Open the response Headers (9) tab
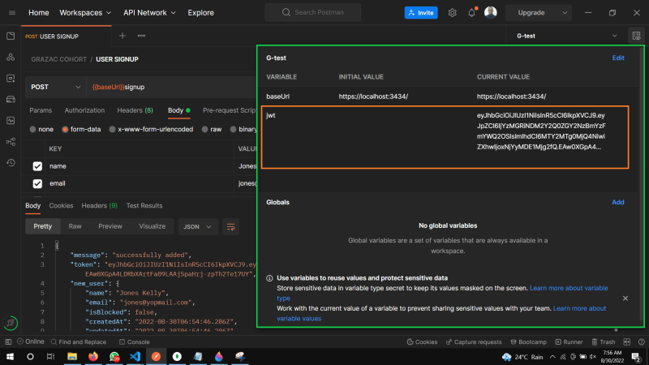Viewport: 649px width, 365px height. [99, 206]
